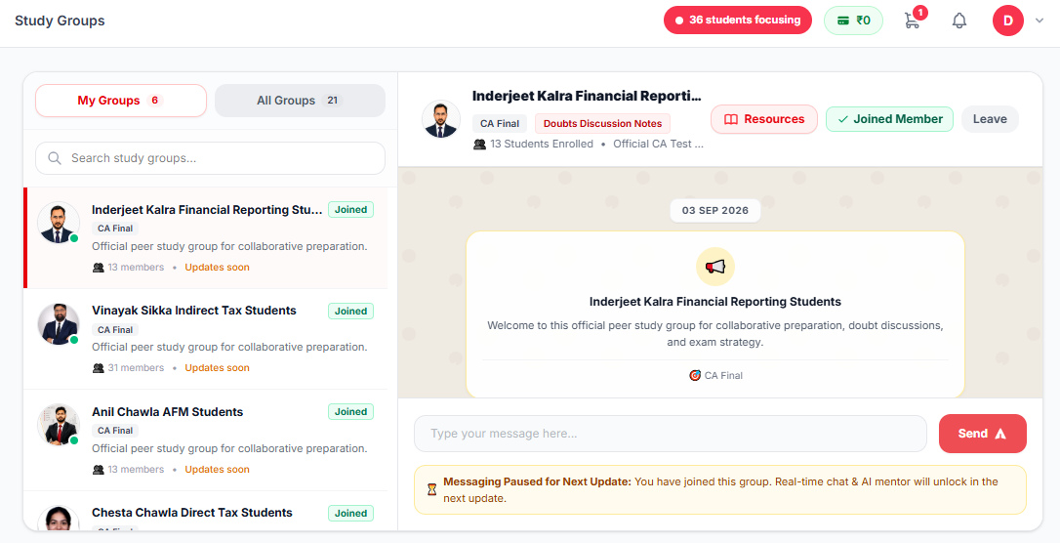Click the 36 students focusing badge
This screenshot has height=543, width=1060.
(x=738, y=21)
